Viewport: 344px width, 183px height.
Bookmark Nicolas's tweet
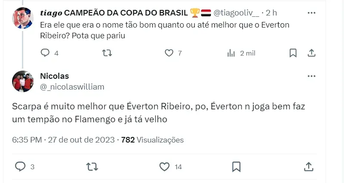(236, 167)
